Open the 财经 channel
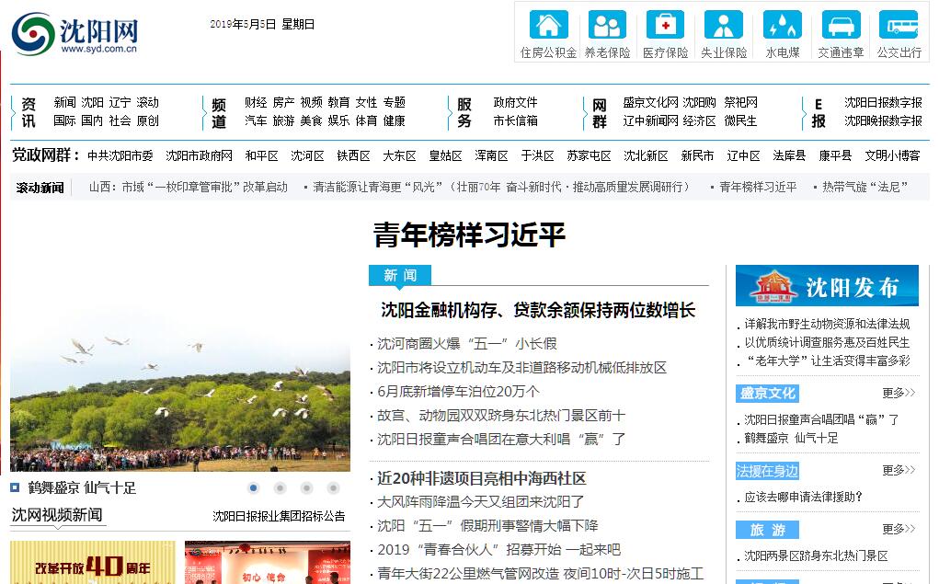Viewport: 939px width, 584px height. (256, 102)
